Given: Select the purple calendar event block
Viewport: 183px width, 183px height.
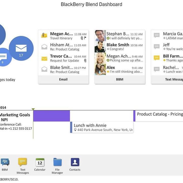Looking at the screenshot, I should tap(51, 116).
